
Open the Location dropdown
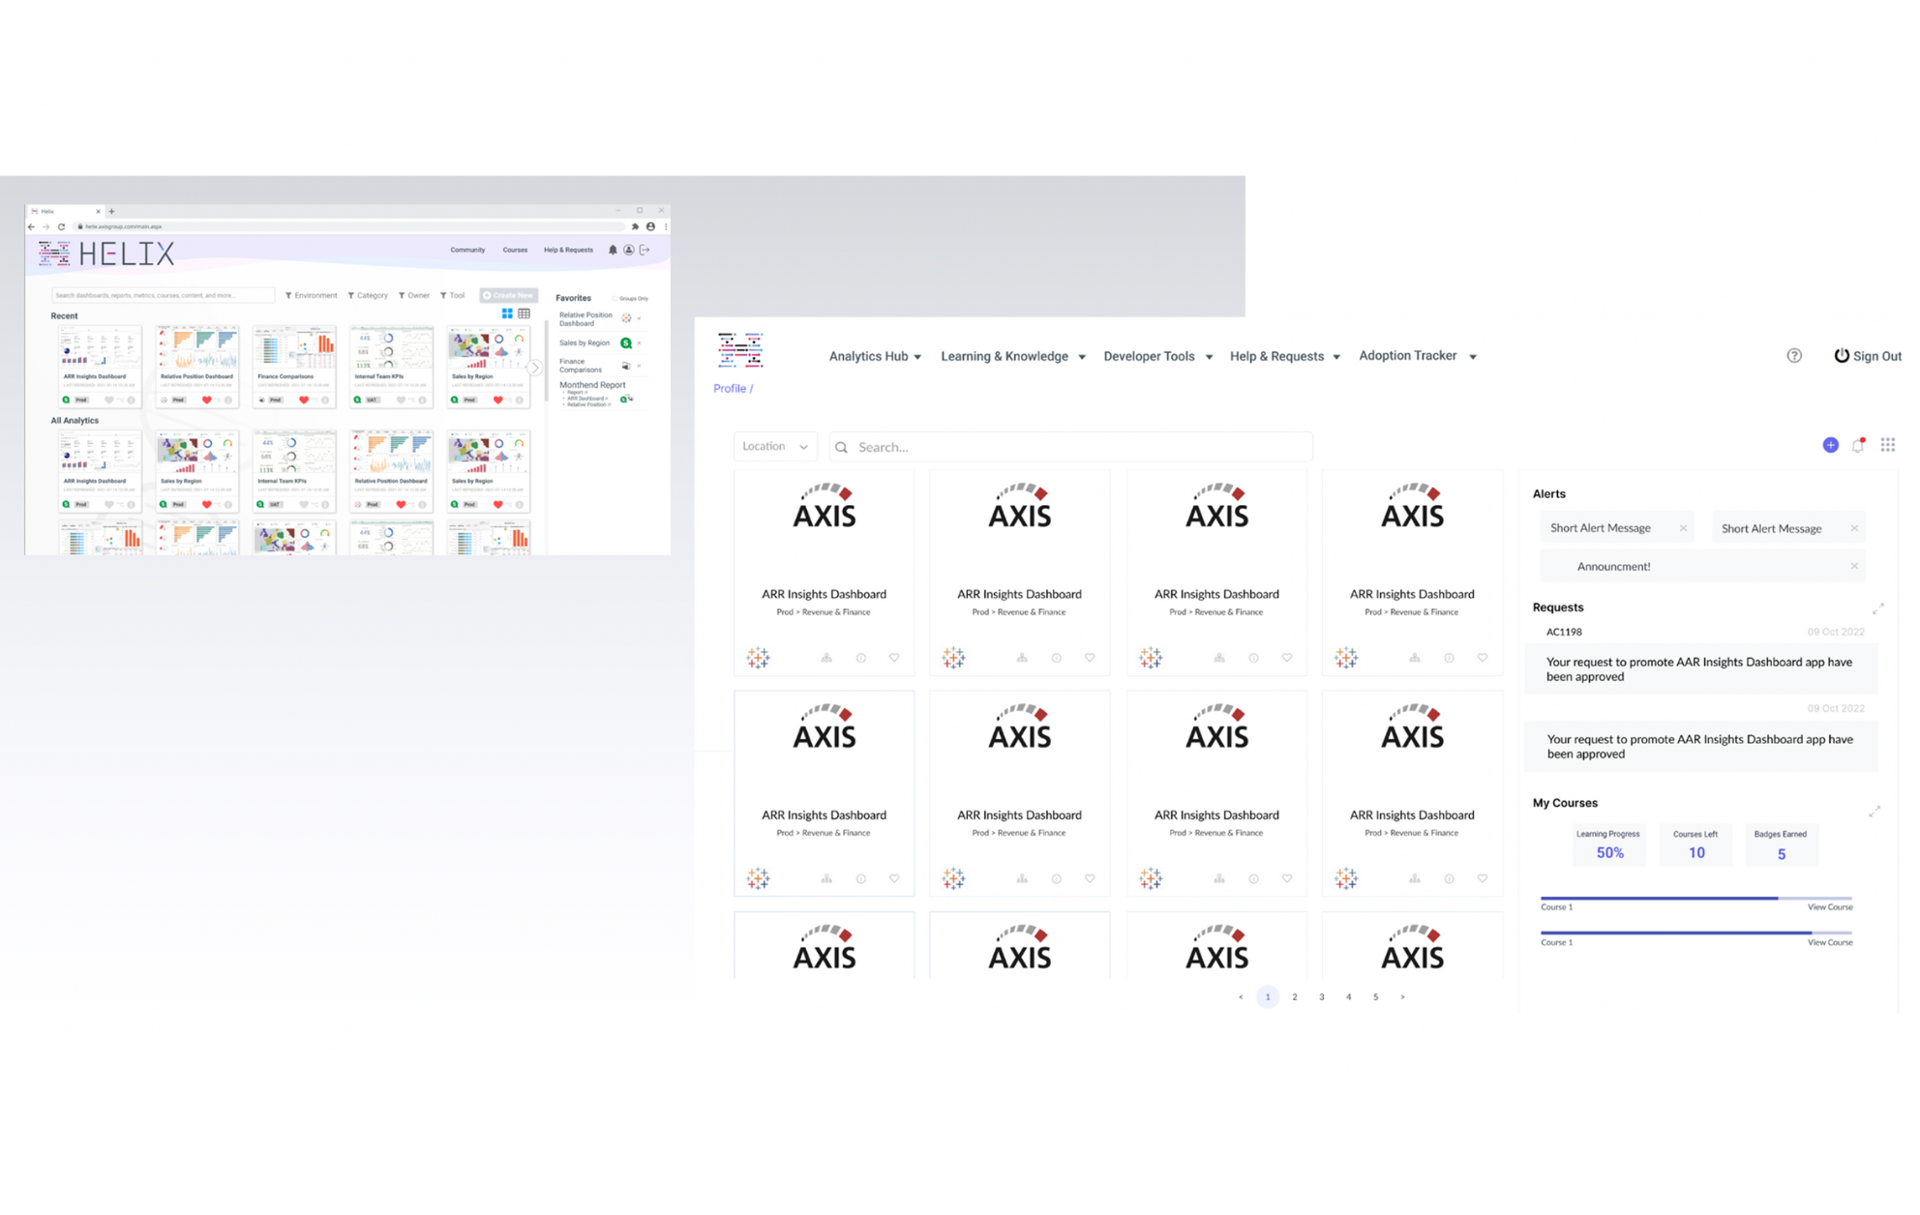click(774, 446)
